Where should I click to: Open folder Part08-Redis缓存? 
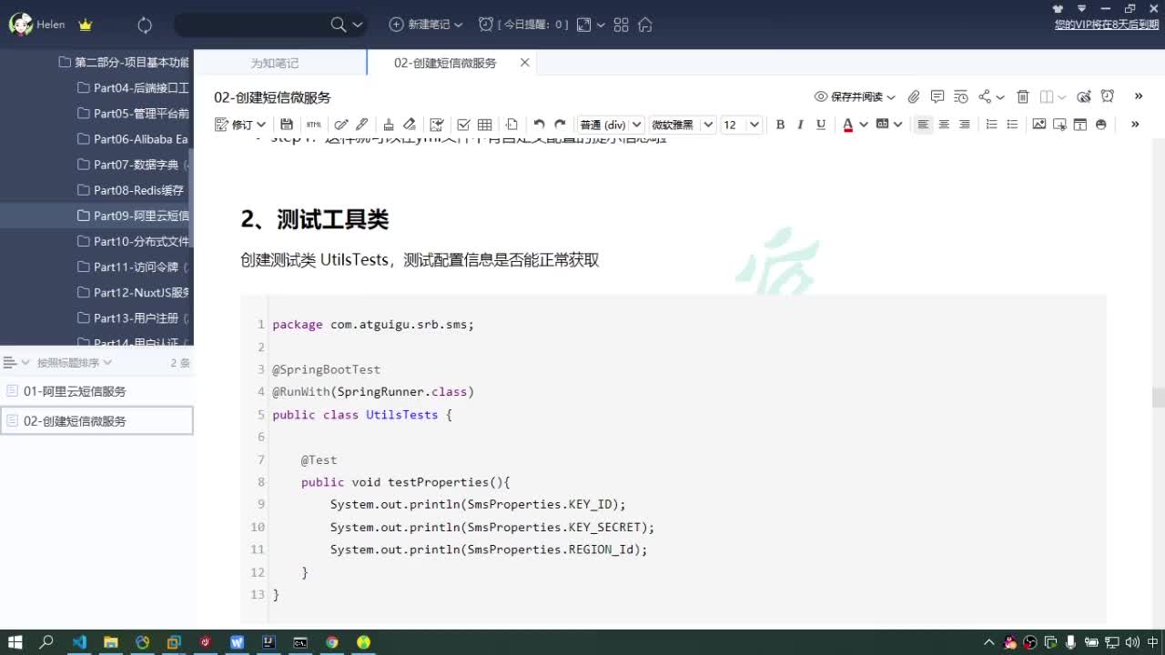133,190
